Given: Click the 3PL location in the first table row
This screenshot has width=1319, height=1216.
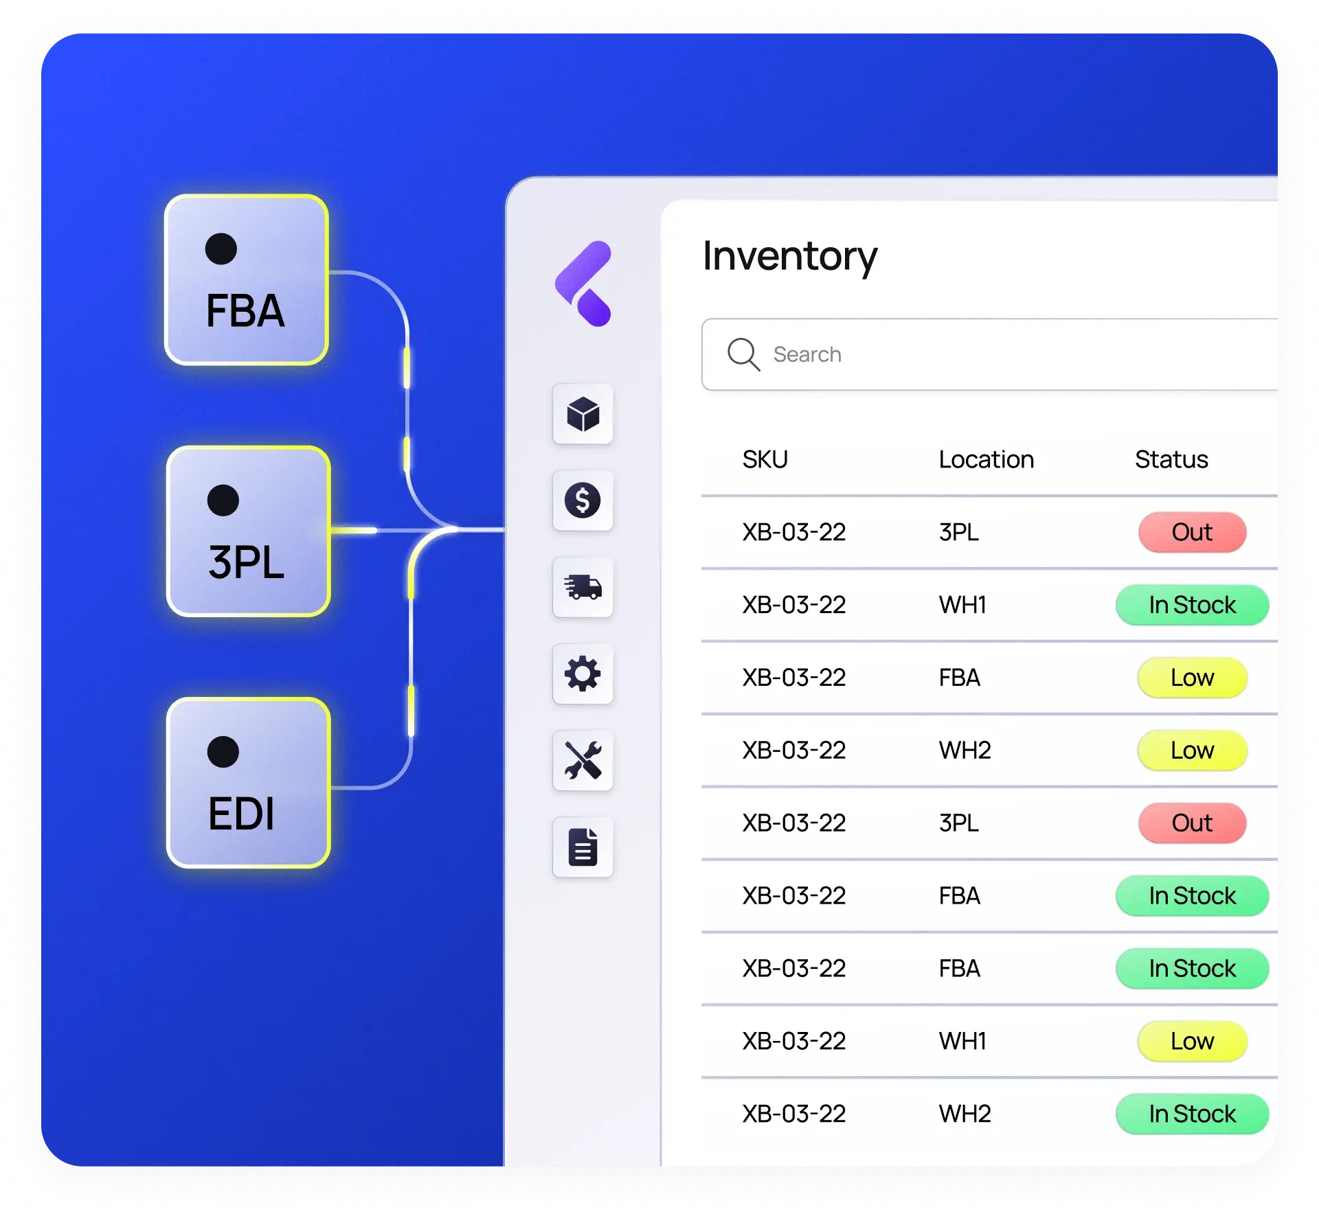Looking at the screenshot, I should (x=959, y=532).
